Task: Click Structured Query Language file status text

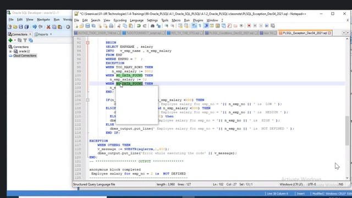Action: click(x=94, y=184)
